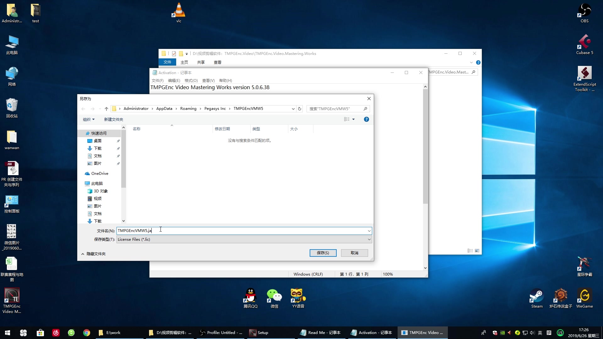This screenshot has height=339, width=603.
Task: Open the WeGame desktop shortcut
Action: coord(584,298)
